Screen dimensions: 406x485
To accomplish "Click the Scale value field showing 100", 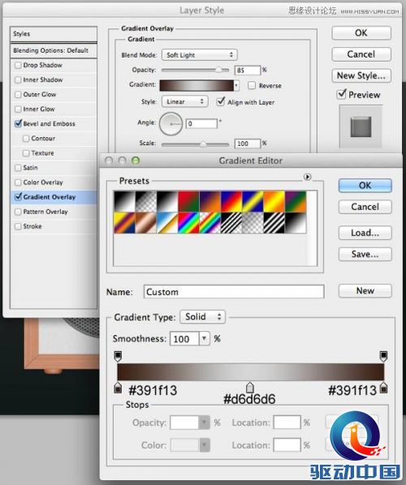I will pos(247,144).
